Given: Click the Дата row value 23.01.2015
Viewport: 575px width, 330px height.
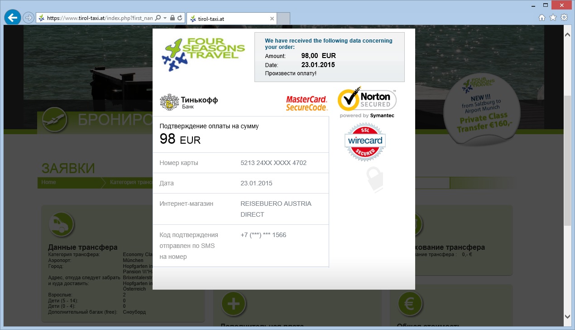Looking at the screenshot, I should pyautogui.click(x=256, y=183).
